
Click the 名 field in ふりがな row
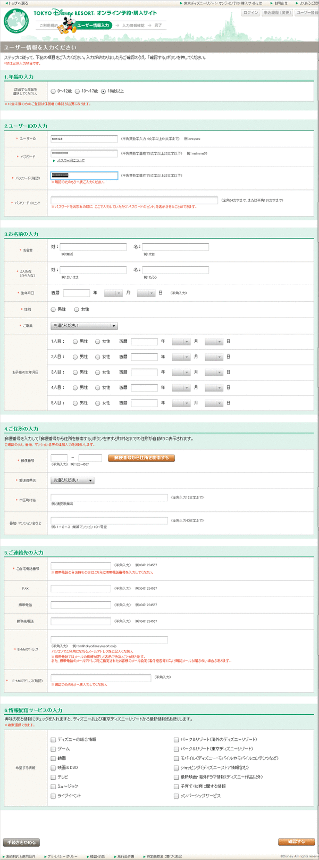(x=175, y=270)
